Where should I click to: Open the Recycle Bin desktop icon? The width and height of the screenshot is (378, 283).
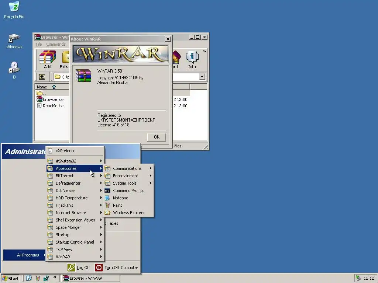coord(14,10)
